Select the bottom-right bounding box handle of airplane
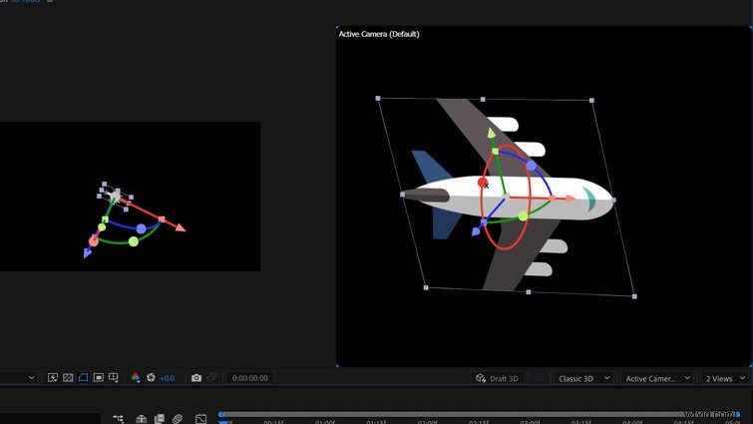Image resolution: width=753 pixels, height=424 pixels. [634, 296]
